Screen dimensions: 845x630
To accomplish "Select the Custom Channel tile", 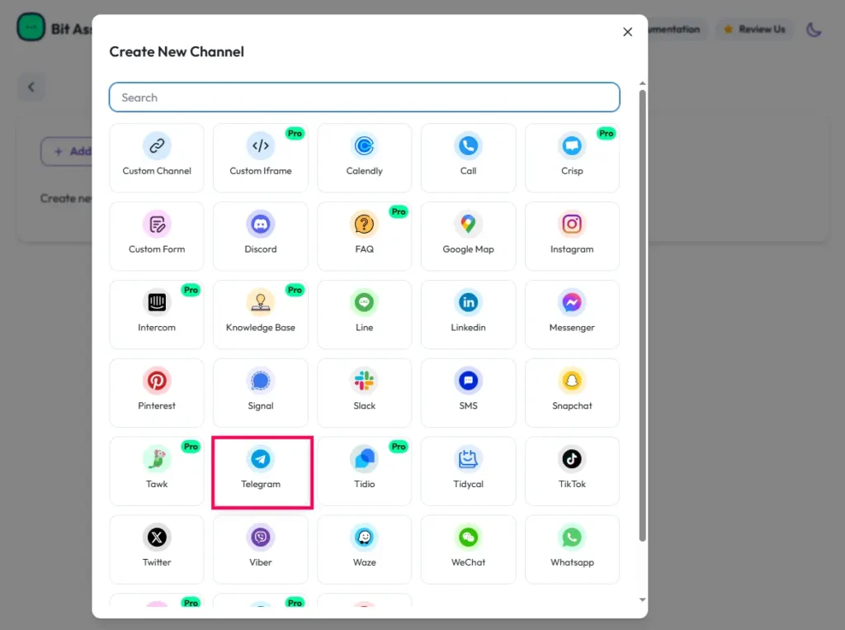I will click(x=157, y=157).
